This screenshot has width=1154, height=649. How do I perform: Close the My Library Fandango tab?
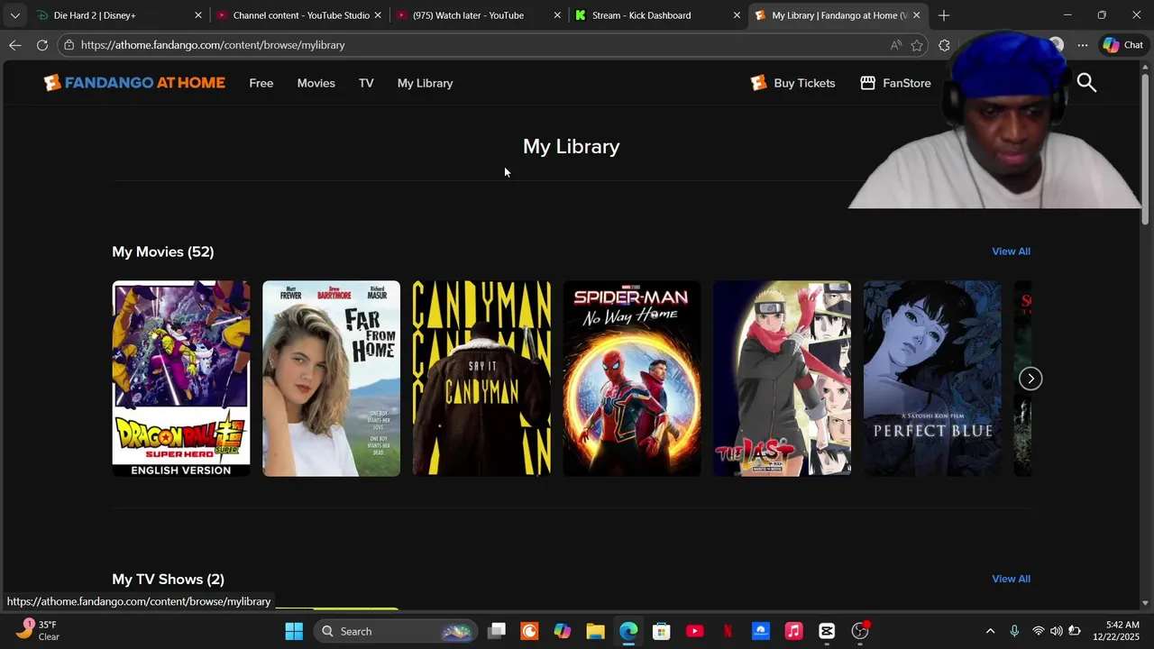916,15
